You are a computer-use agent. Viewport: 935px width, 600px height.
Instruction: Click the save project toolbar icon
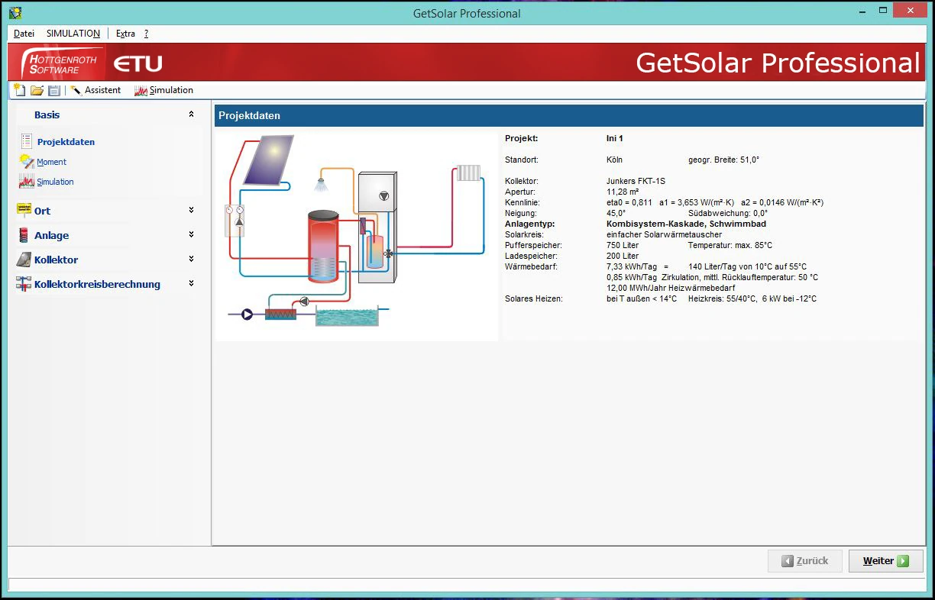(x=53, y=90)
